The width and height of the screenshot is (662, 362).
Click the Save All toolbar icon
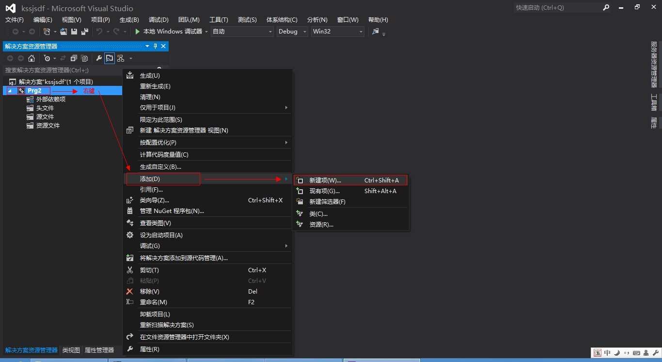[x=85, y=32]
